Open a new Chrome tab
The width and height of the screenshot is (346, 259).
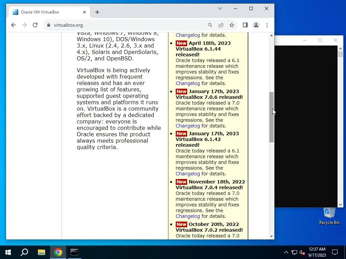point(97,12)
